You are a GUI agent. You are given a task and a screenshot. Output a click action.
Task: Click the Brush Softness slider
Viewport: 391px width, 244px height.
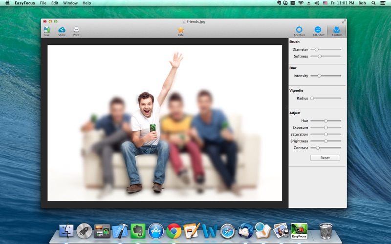pos(326,56)
